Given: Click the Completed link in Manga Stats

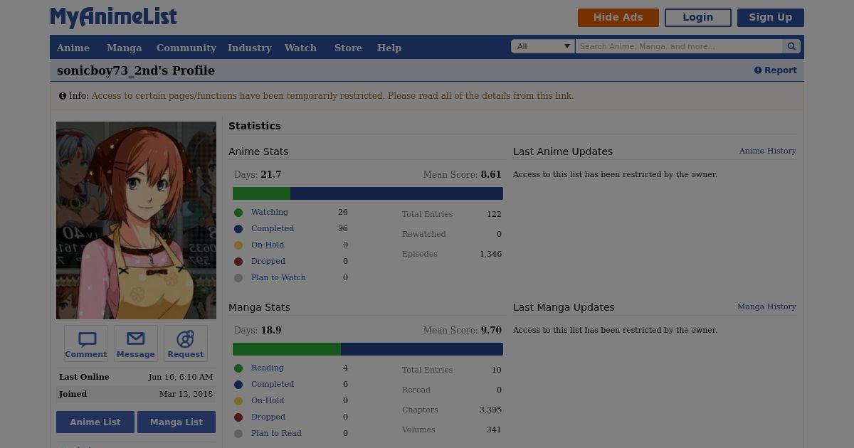Looking at the screenshot, I should point(273,384).
